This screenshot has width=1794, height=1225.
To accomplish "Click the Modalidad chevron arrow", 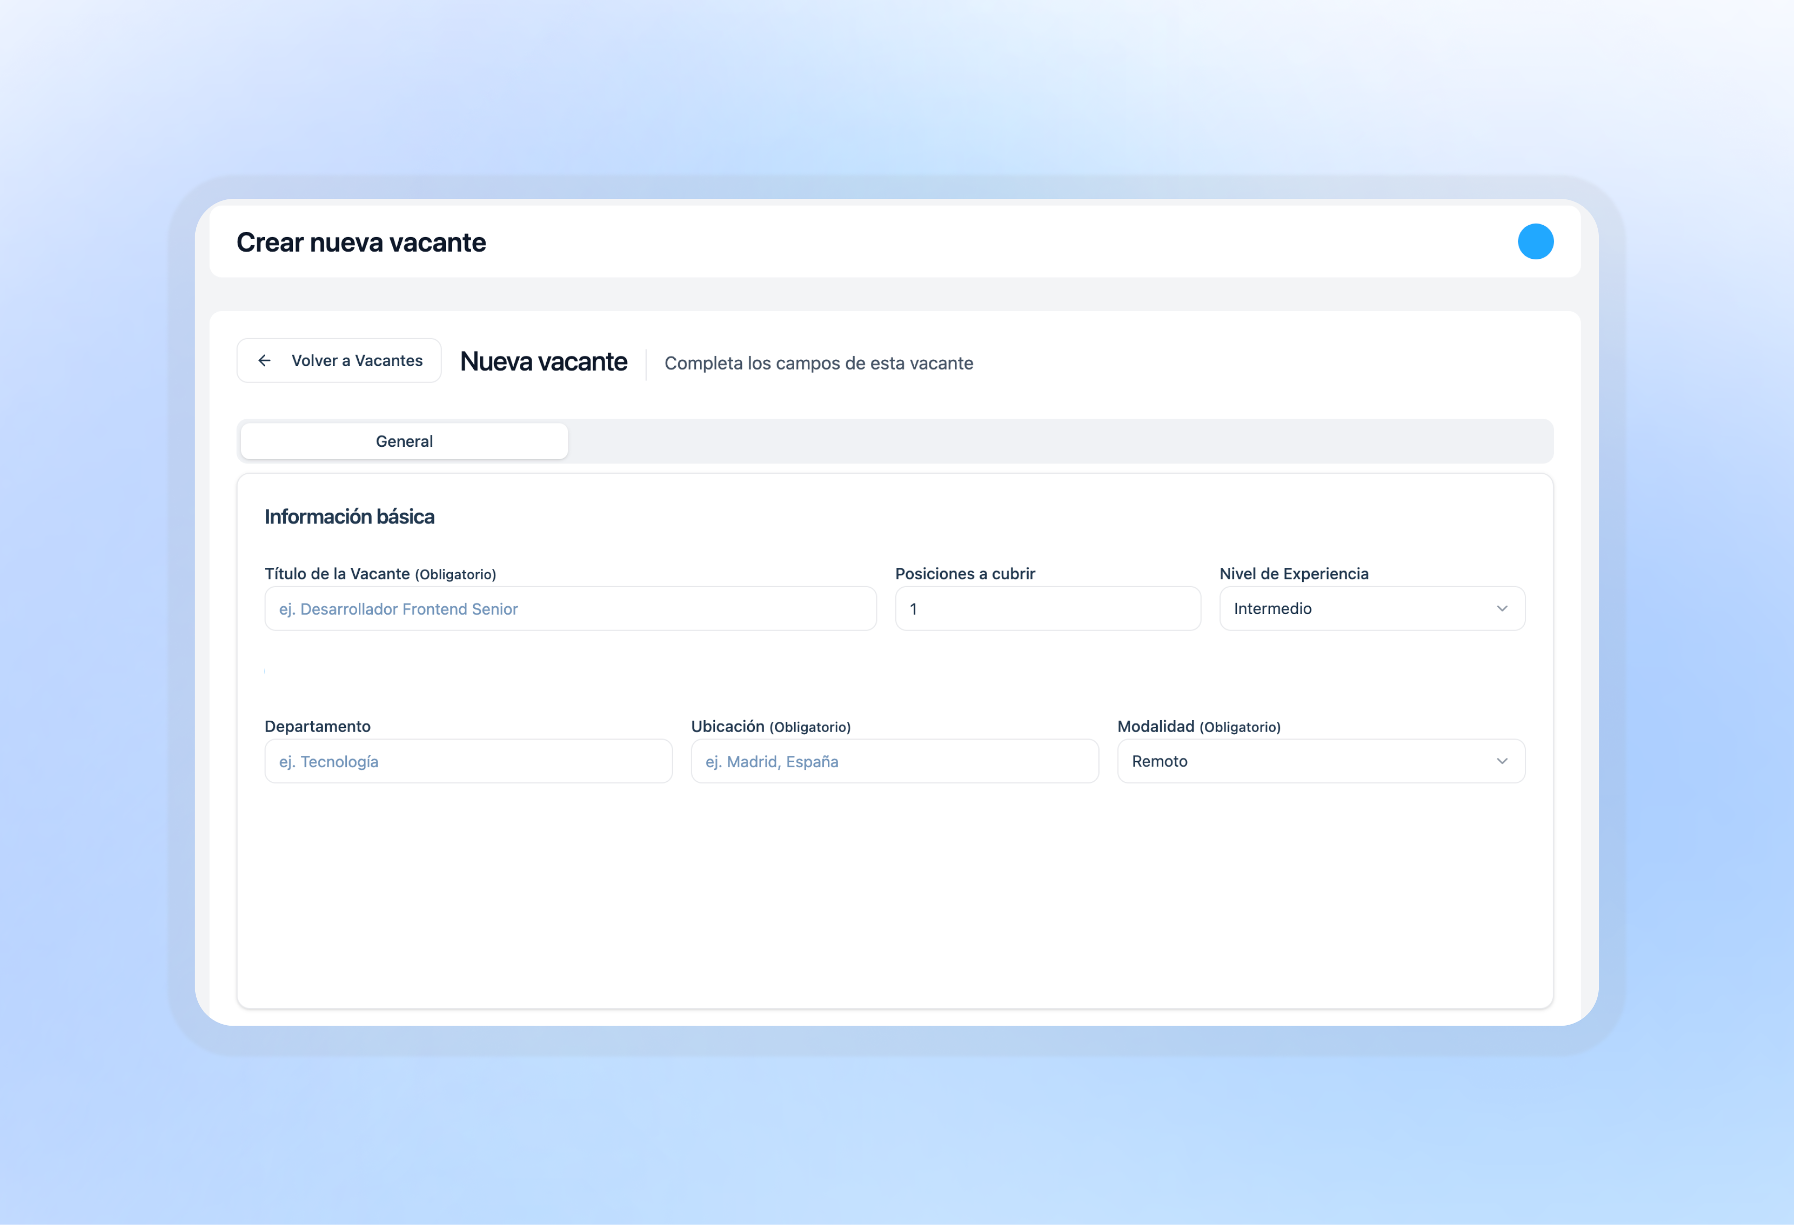I will 1501,761.
